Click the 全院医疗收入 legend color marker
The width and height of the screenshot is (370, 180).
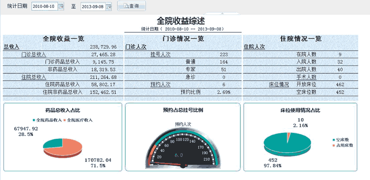tap(65, 120)
